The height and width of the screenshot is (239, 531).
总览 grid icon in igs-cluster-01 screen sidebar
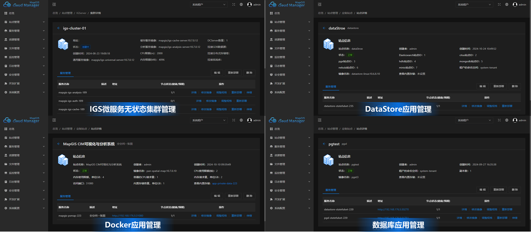(6, 13)
